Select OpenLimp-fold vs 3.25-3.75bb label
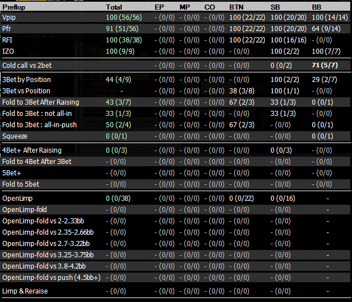Image resolution: width=352 pixels, height=302 pixels. [x=48, y=255]
